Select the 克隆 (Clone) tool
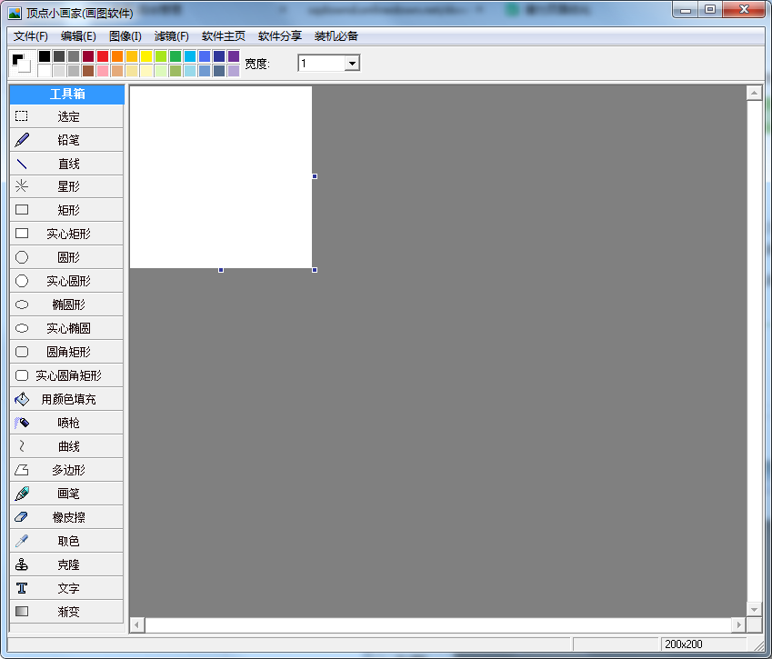 click(x=65, y=564)
